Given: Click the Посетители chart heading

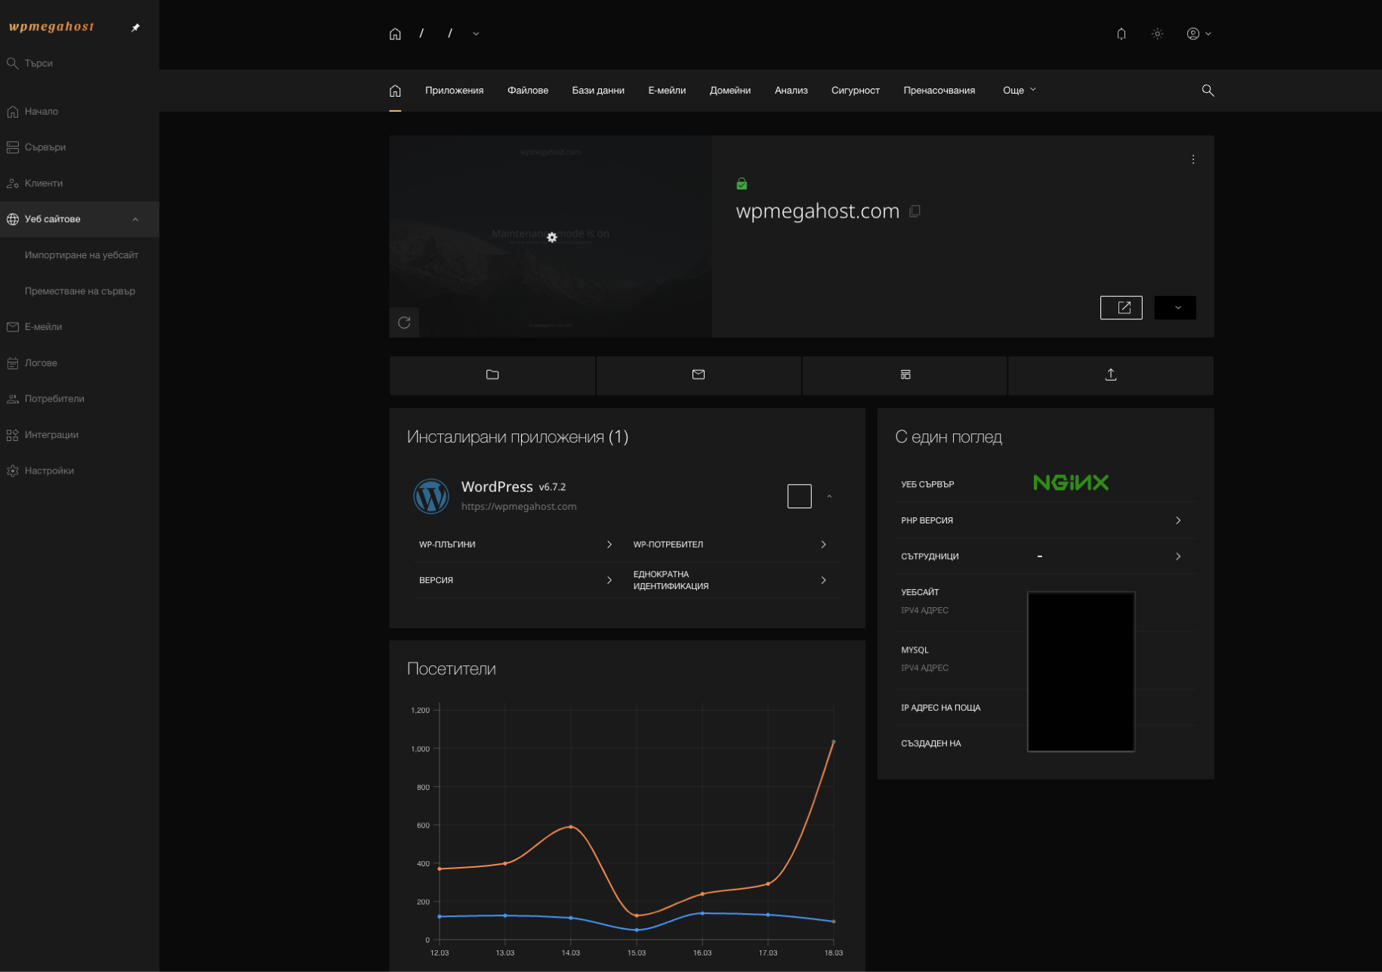Looking at the screenshot, I should [x=452, y=669].
